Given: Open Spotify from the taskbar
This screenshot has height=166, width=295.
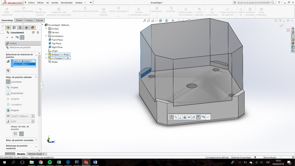Looking at the screenshot, I should click(x=50, y=162).
